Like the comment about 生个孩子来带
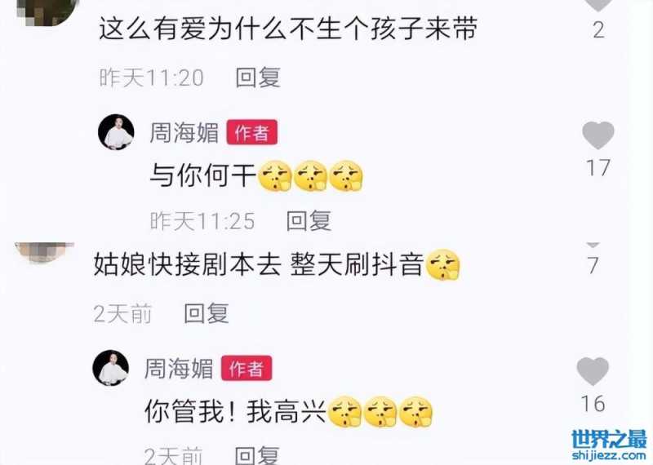653x465 pixels. (x=598, y=5)
